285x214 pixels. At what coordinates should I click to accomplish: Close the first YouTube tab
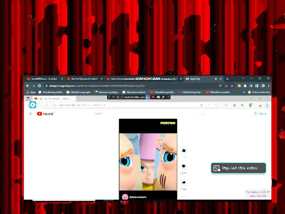[x=62, y=79]
